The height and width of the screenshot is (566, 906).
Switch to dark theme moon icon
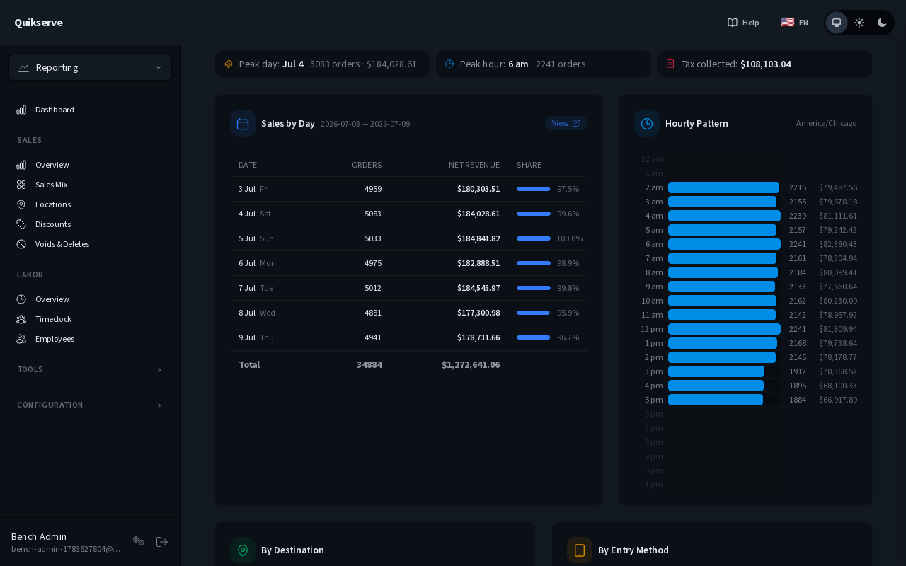[x=882, y=23]
